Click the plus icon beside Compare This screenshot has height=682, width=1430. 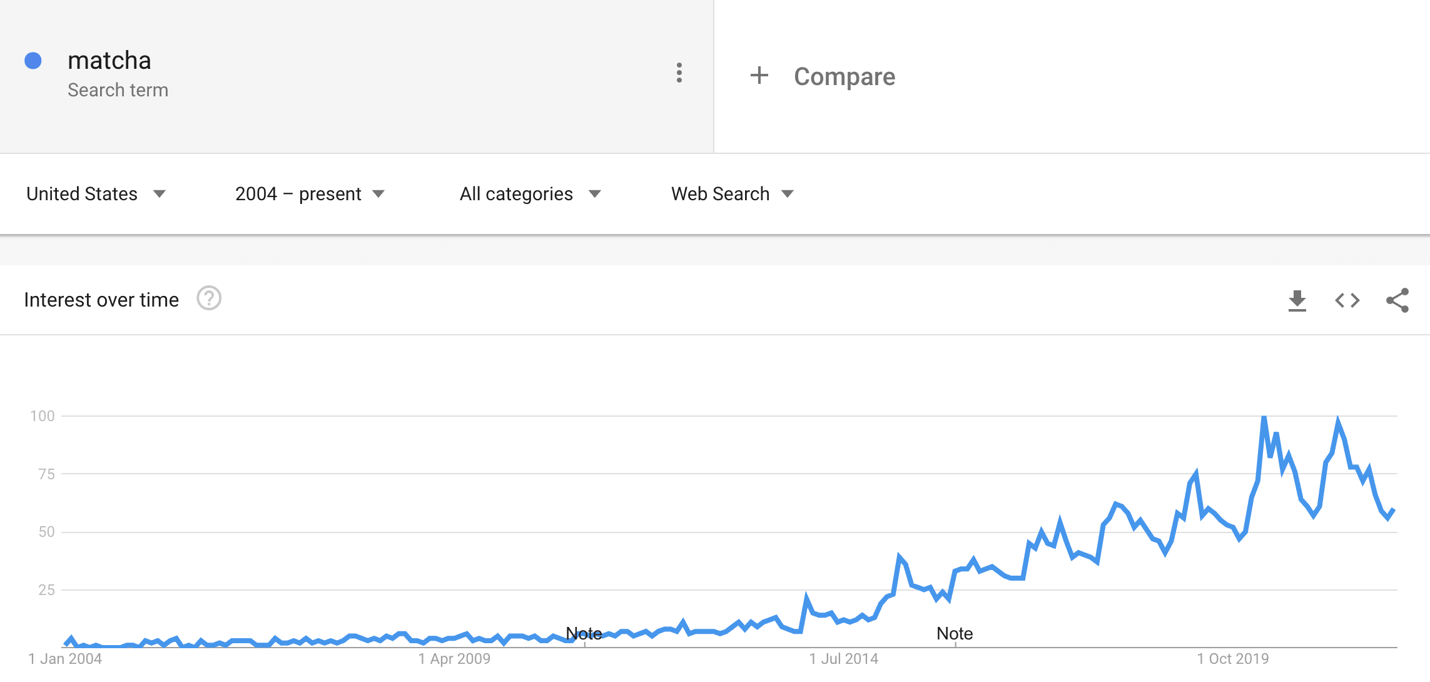tap(759, 76)
